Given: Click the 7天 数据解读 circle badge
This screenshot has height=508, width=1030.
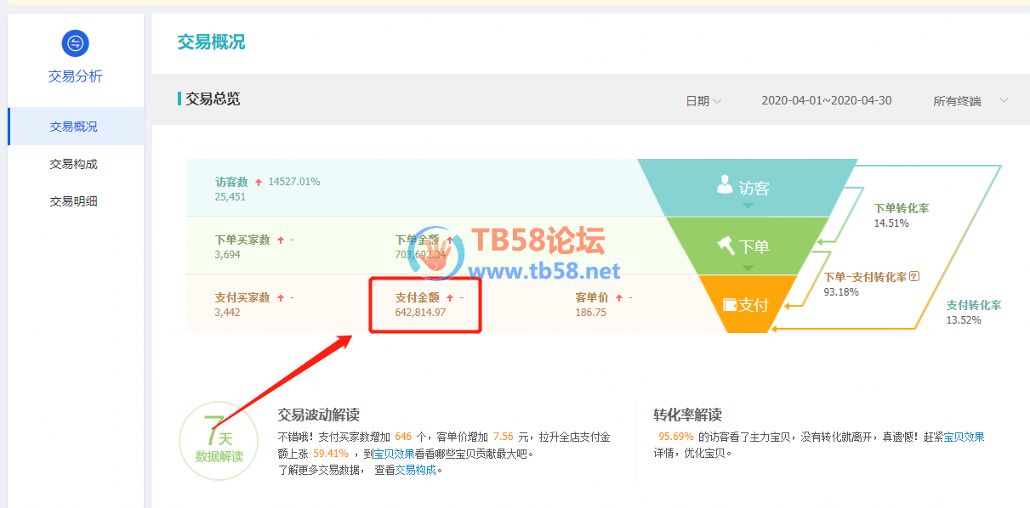Looking at the screenshot, I should [x=219, y=440].
